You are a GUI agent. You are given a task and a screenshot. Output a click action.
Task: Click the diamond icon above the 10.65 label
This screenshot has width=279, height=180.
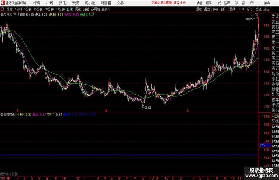tap(252, 15)
